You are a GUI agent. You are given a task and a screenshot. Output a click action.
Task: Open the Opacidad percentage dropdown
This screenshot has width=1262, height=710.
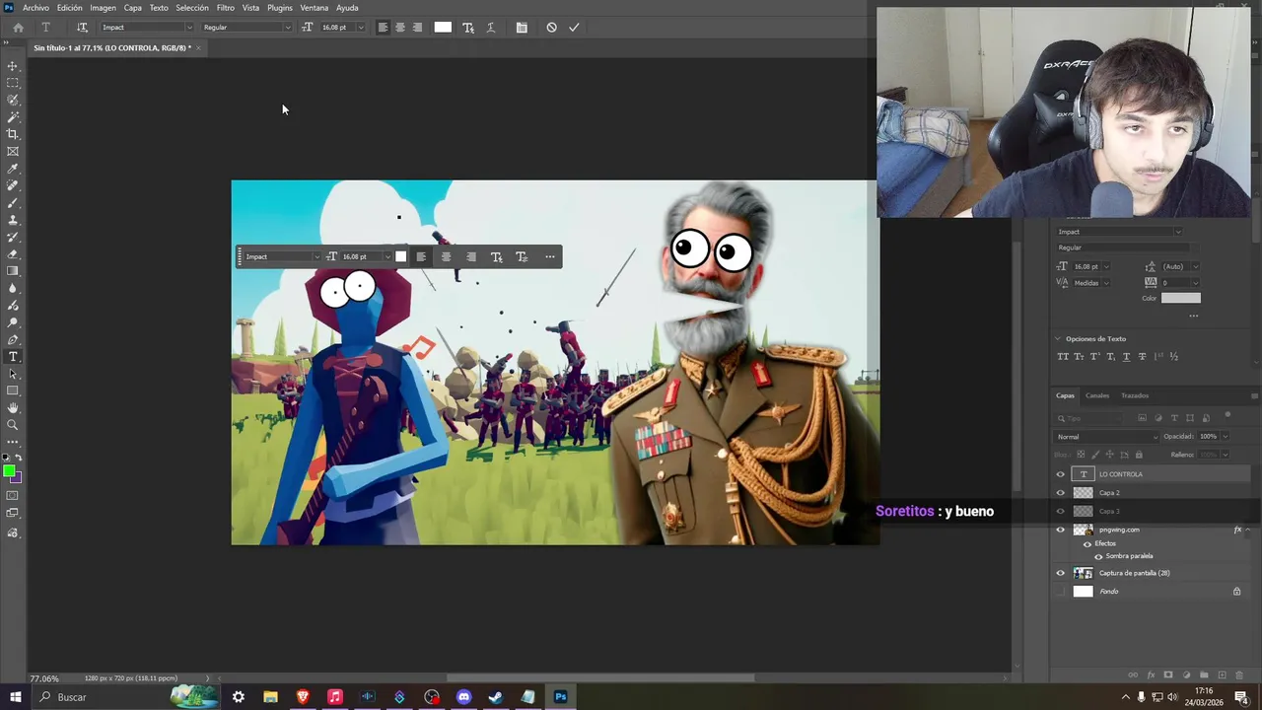(1226, 437)
